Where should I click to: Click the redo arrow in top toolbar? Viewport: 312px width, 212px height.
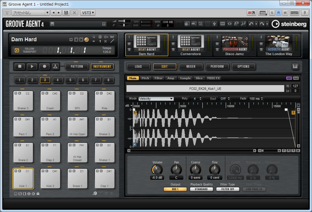click(262, 24)
